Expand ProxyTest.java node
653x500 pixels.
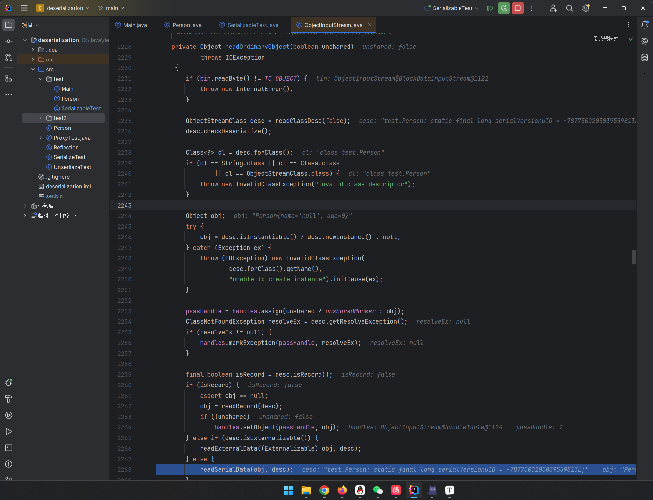point(41,138)
